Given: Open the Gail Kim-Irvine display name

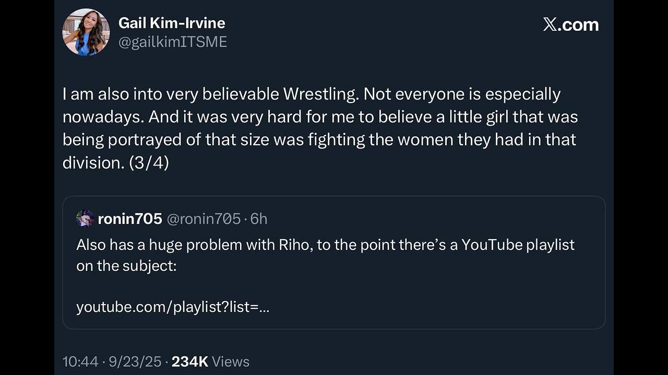Looking at the screenshot, I should [x=172, y=23].
